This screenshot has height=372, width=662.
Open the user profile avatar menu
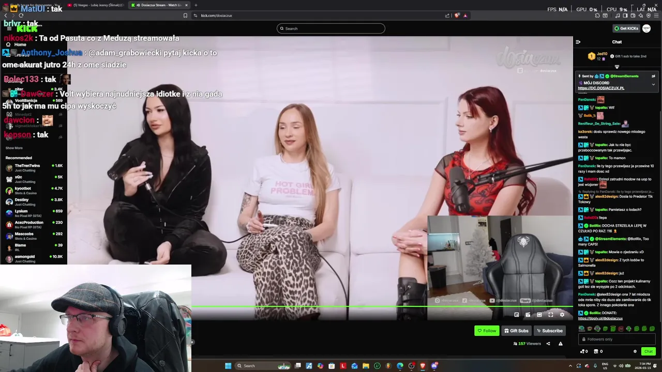tap(646, 28)
